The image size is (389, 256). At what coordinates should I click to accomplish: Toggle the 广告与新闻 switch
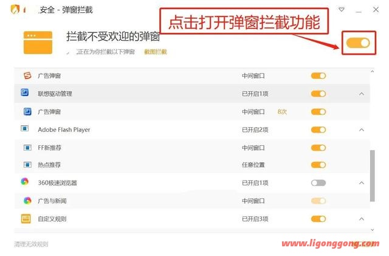(318, 201)
